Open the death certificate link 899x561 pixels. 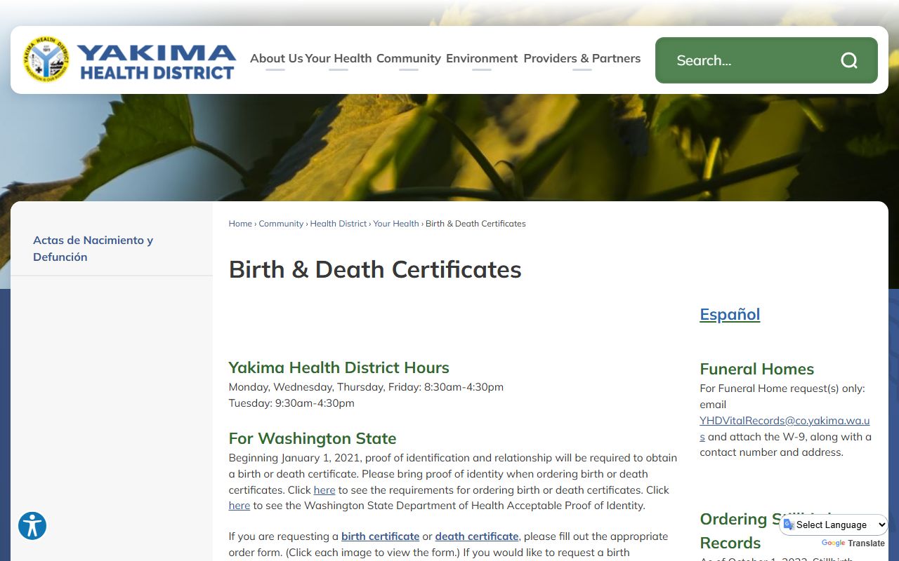477,536
